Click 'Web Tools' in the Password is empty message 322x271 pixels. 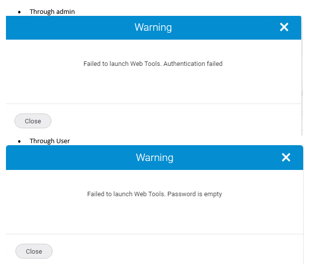coord(149,194)
